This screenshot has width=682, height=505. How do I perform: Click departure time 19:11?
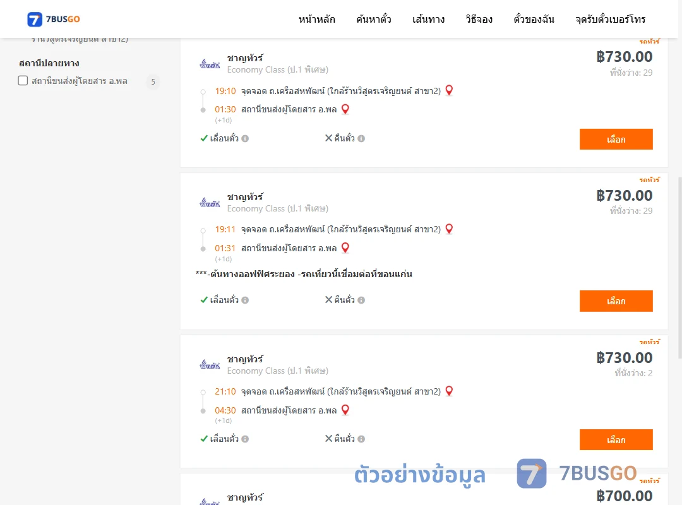coord(225,229)
